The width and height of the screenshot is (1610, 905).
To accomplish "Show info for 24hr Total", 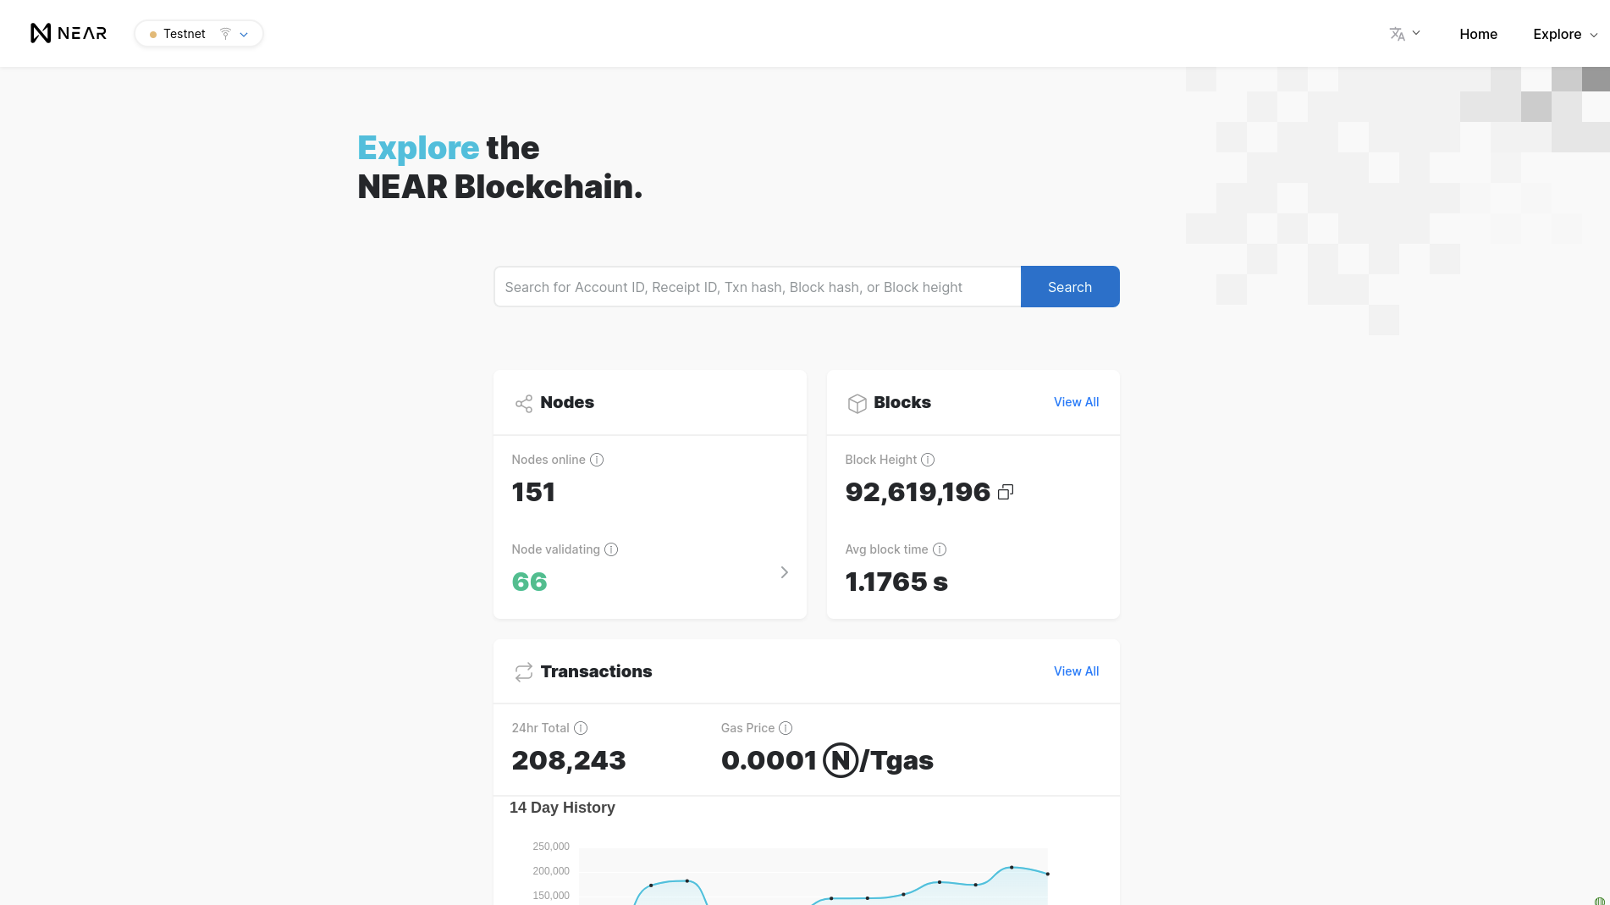I will (x=581, y=728).
